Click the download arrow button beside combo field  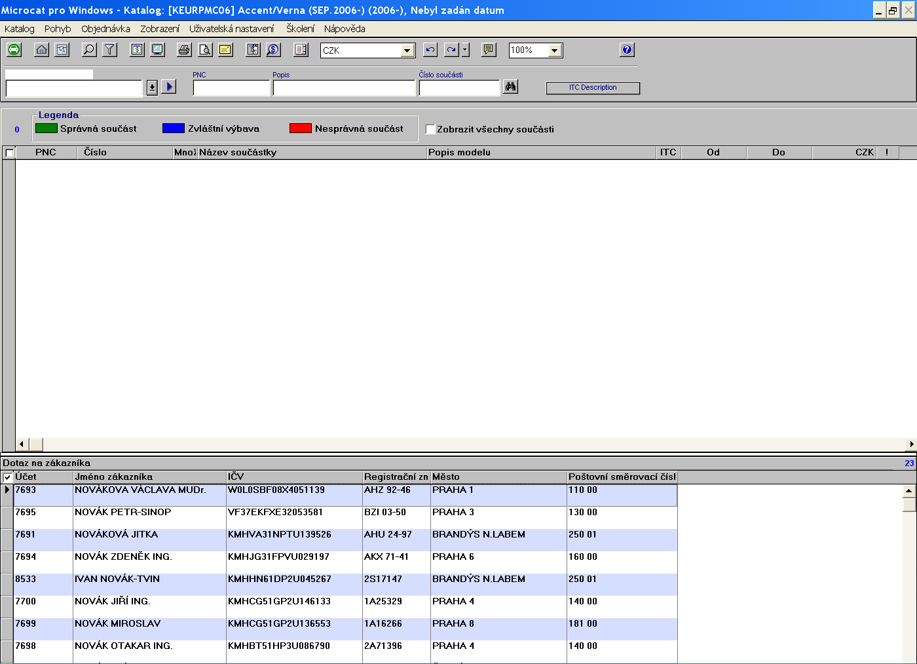(x=152, y=87)
